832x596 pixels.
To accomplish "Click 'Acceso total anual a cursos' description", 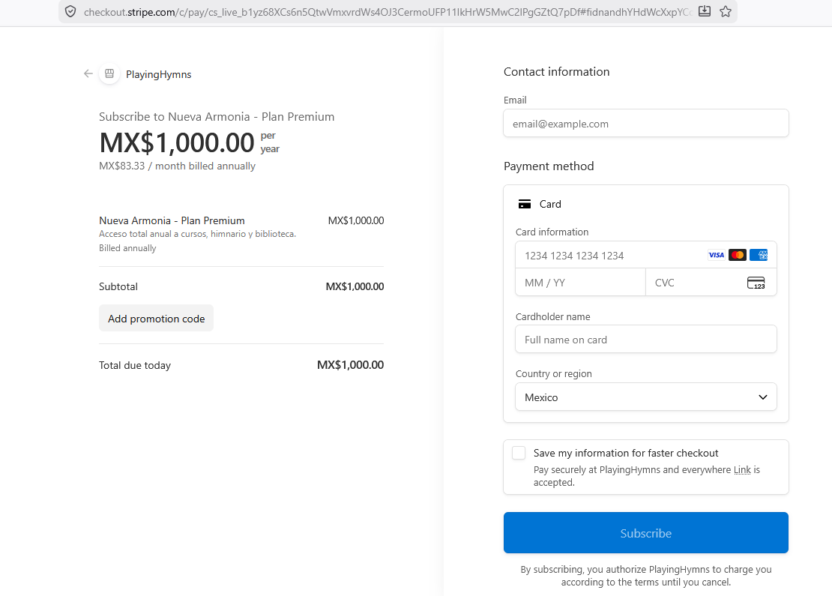I will [197, 234].
